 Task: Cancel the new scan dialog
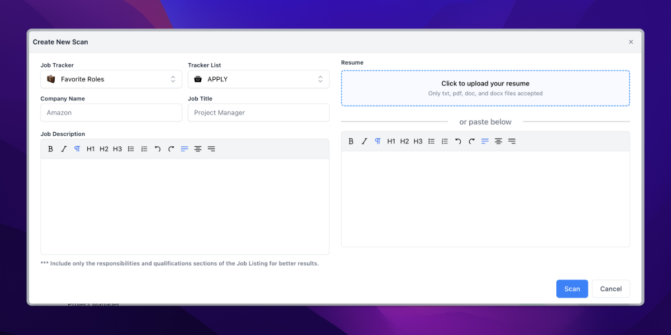pyautogui.click(x=611, y=289)
